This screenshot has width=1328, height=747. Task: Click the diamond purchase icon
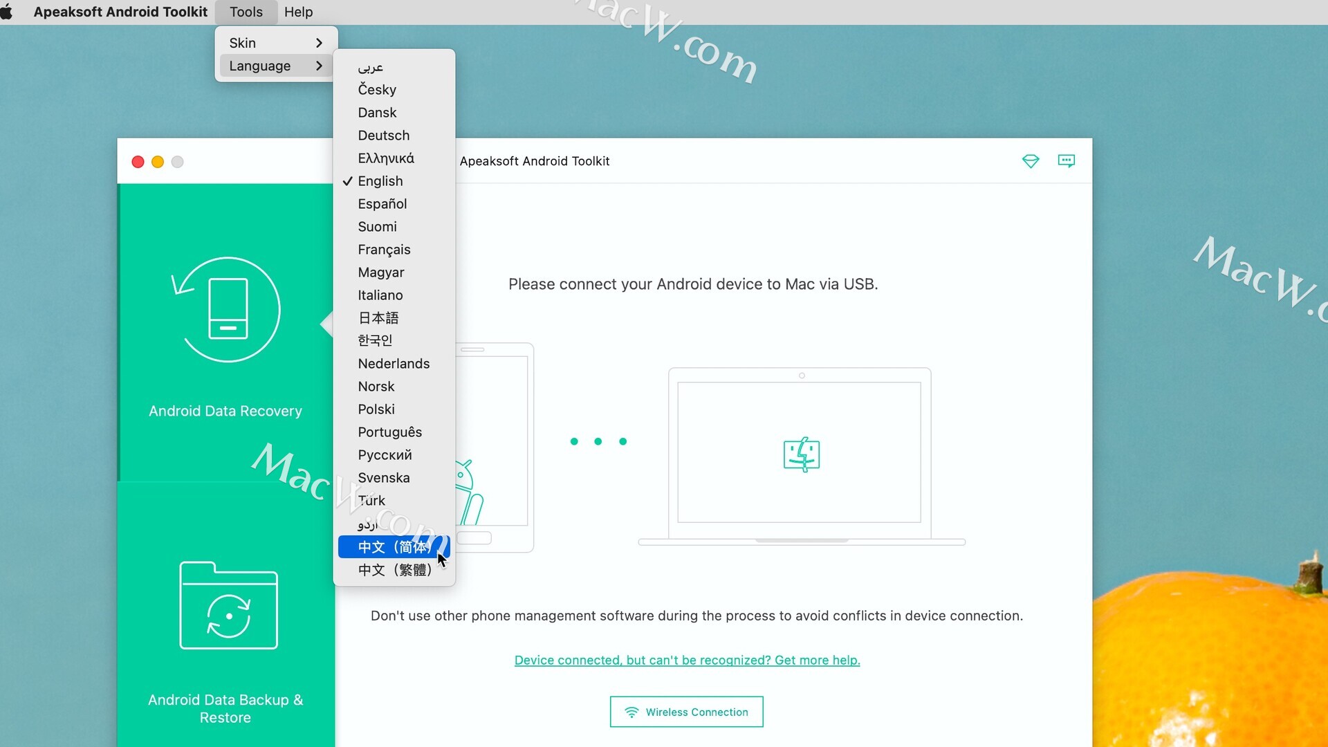point(1031,161)
